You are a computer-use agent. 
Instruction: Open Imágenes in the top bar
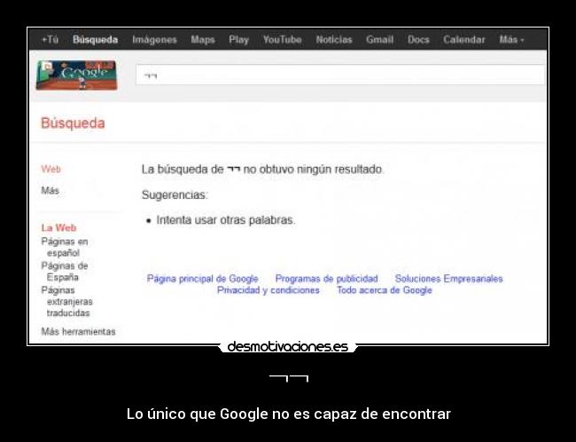[155, 40]
